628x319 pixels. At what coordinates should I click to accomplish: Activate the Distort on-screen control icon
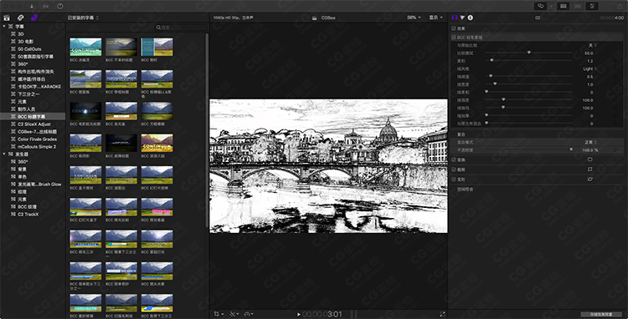(x=590, y=180)
